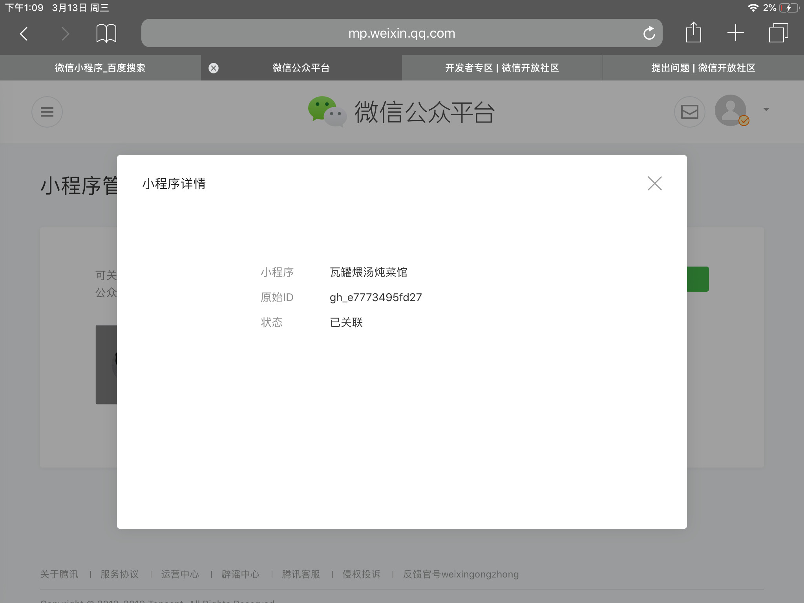Open the 侵权投诉 footer link
Viewport: 804px width, 603px height.
coord(362,574)
